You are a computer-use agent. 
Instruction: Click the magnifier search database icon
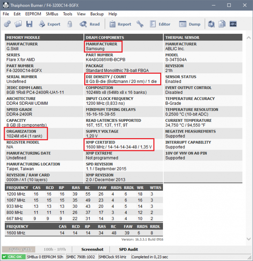click(x=211, y=24)
